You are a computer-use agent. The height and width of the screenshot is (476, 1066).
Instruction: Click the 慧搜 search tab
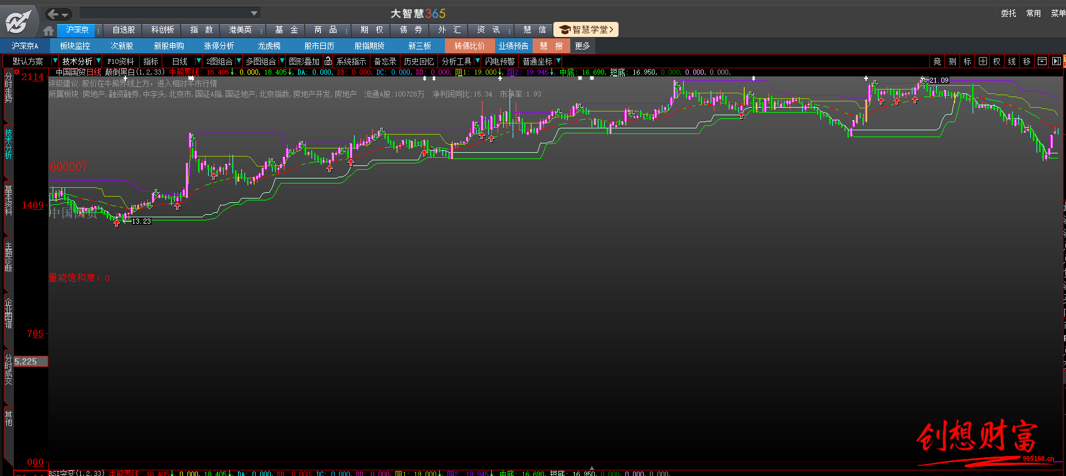[x=551, y=46]
